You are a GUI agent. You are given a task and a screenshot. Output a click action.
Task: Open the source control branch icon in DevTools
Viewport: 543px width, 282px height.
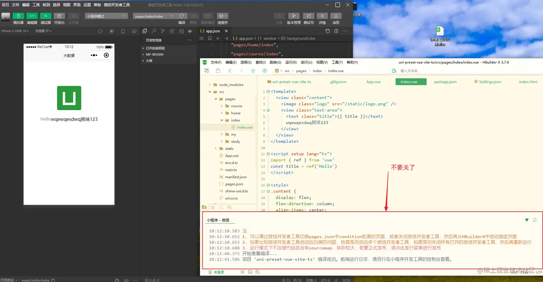click(163, 31)
